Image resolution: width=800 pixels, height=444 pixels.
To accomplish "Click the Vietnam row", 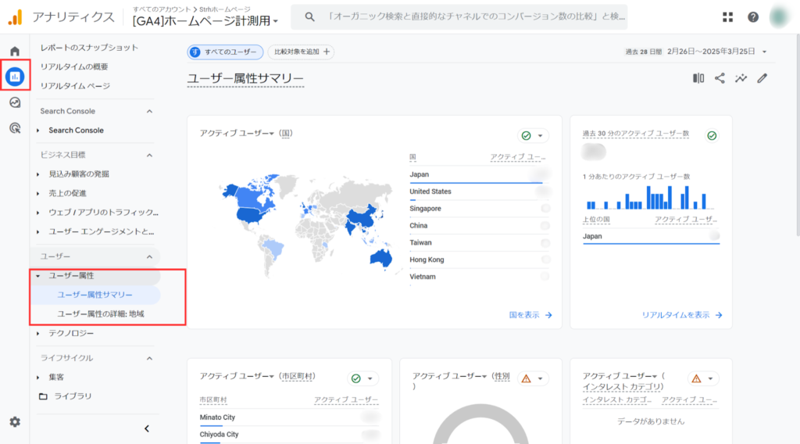I will (480, 277).
